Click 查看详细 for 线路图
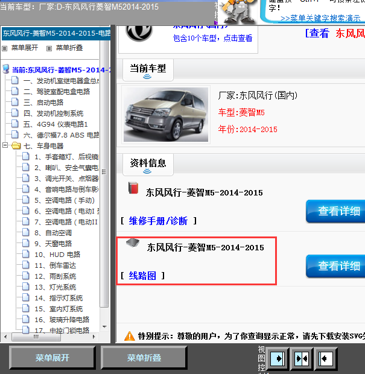The width and height of the screenshot is (365, 374). click(x=335, y=266)
